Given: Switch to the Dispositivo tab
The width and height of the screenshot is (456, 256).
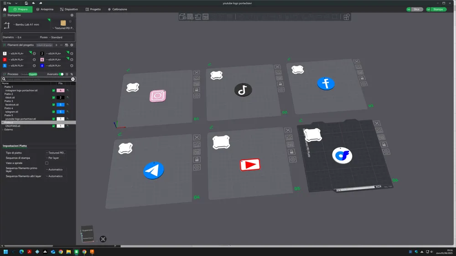Looking at the screenshot, I should click(69, 9).
